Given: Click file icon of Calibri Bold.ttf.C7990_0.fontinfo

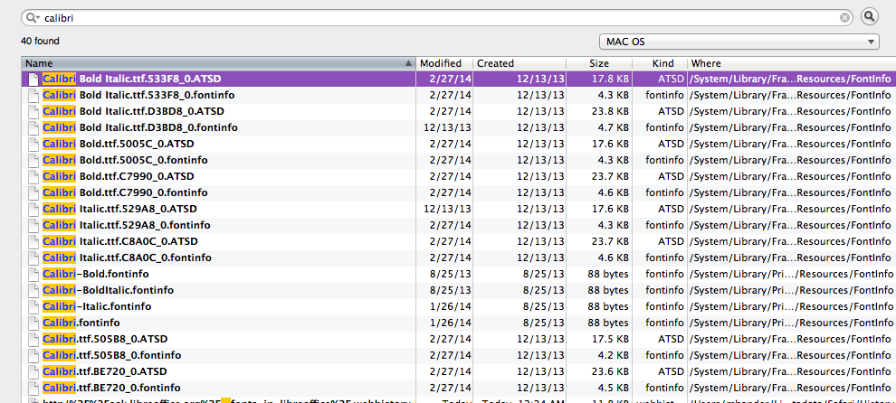Looking at the screenshot, I should (x=33, y=192).
